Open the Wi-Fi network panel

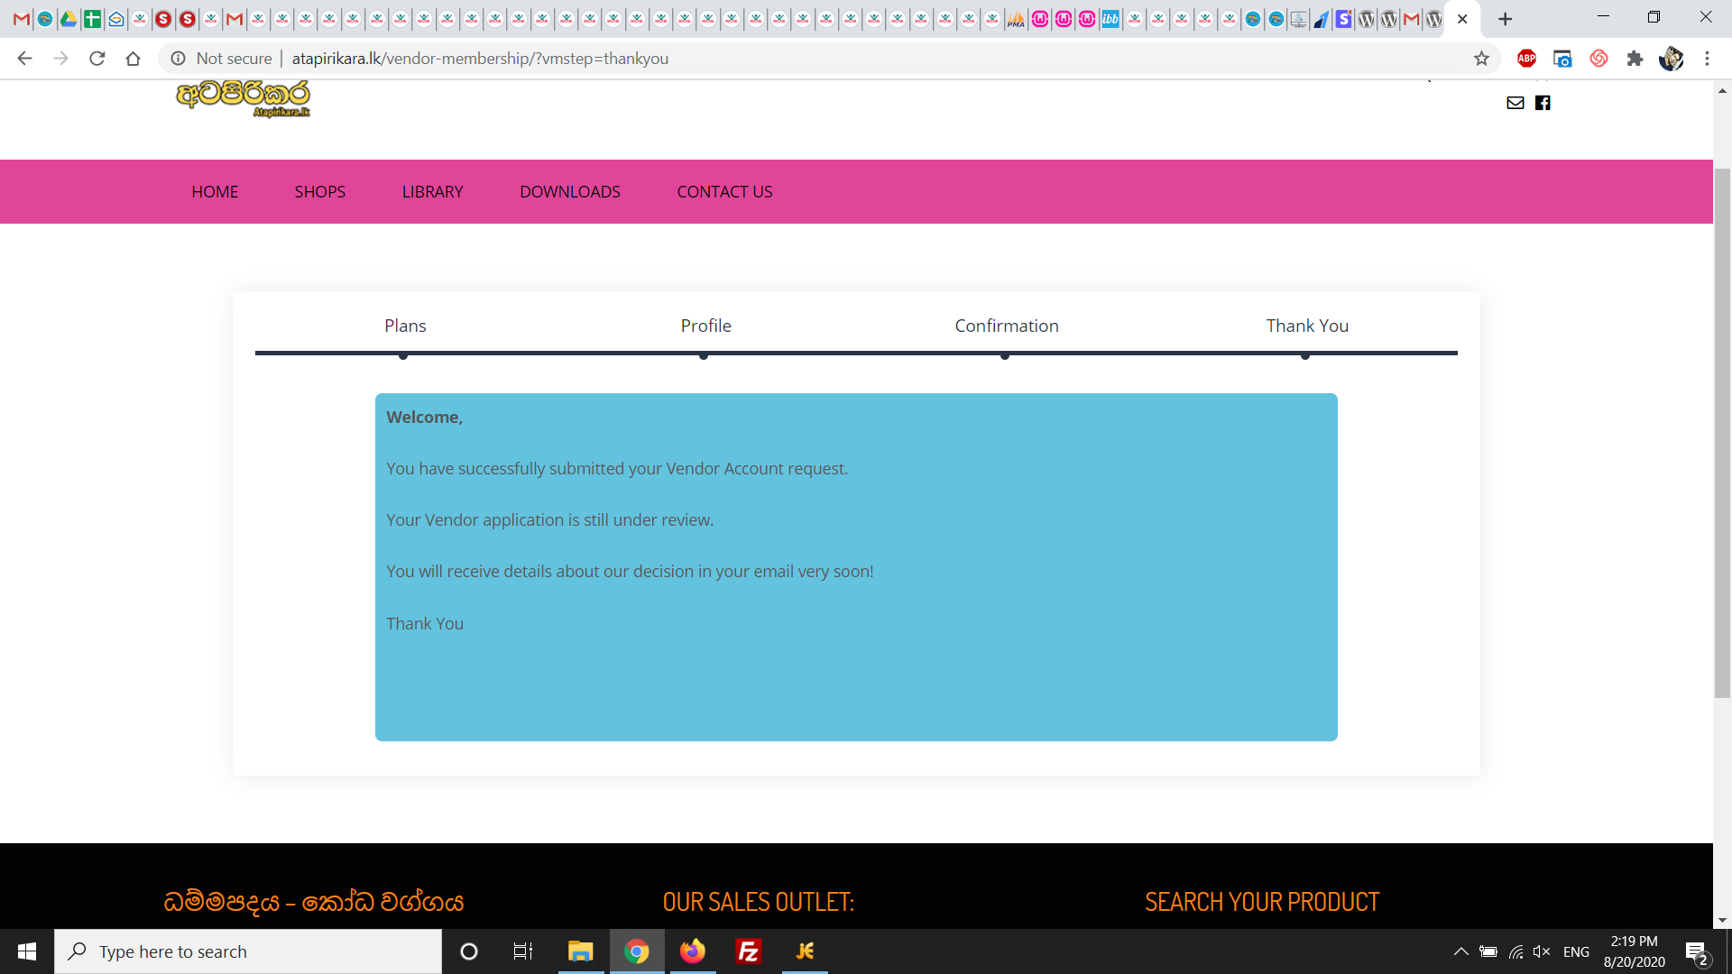pos(1515,951)
